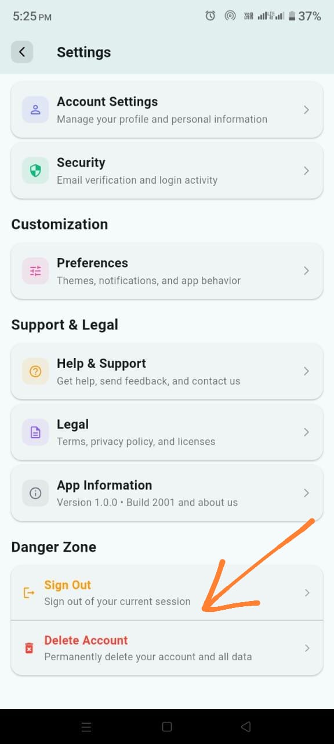Open Account Settings via the person icon

click(x=35, y=109)
